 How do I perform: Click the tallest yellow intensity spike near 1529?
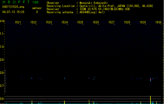click(150, 100)
